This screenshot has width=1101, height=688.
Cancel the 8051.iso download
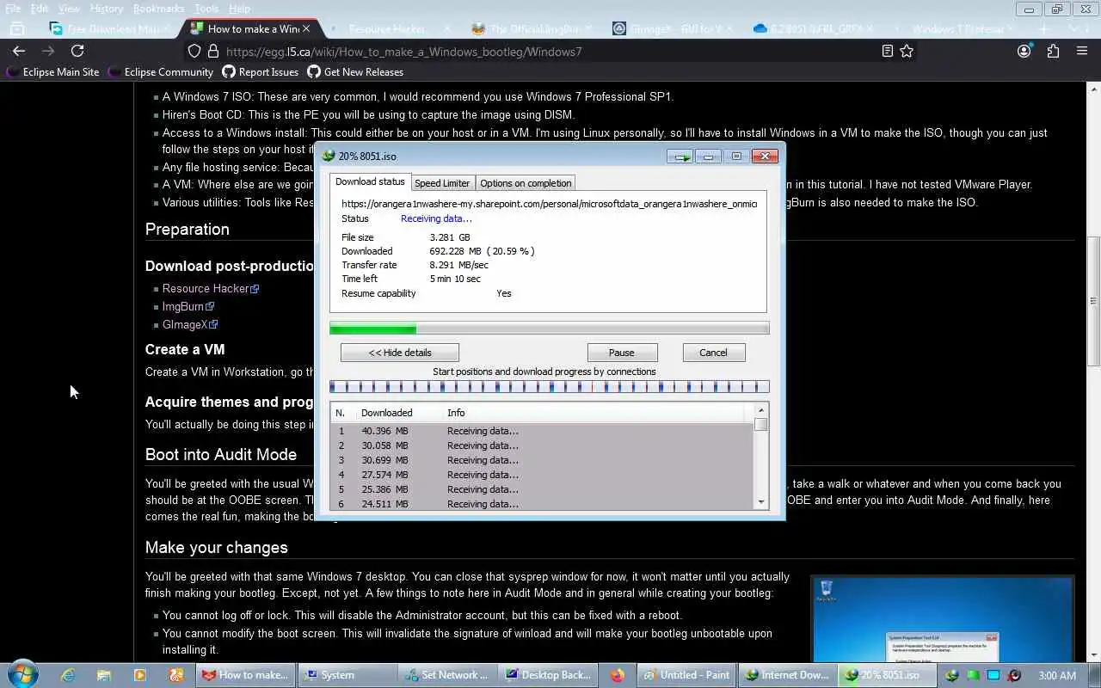pos(713,353)
